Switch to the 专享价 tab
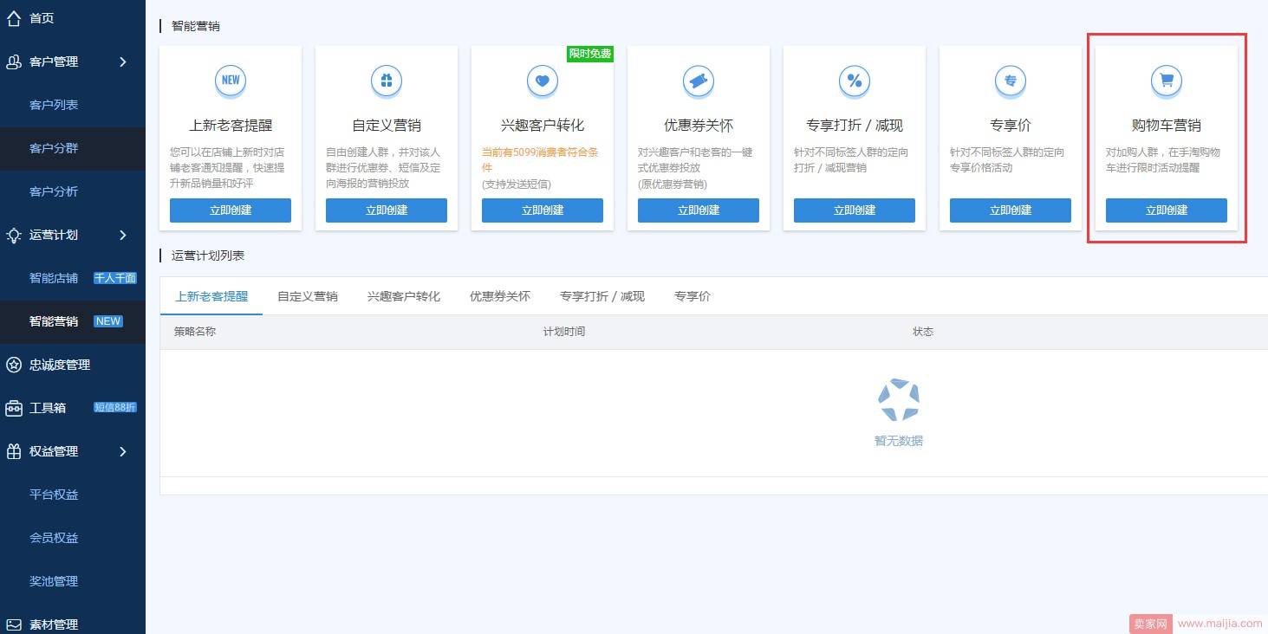Image resolution: width=1268 pixels, height=634 pixels. (x=693, y=296)
